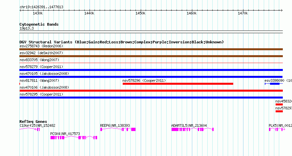This screenshot has width=292, height=156.
Task: Select the red nsv45832 variant bar
Action: click(279, 104)
